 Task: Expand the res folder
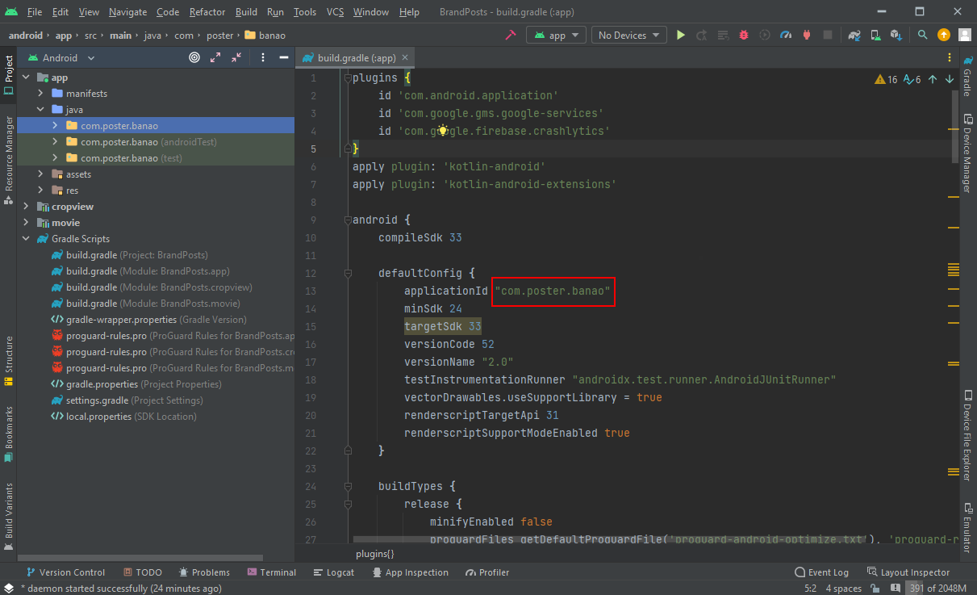coord(40,191)
